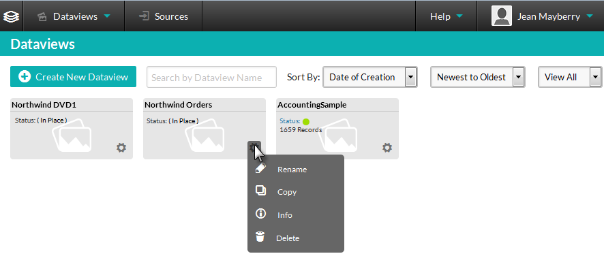604x271 pixels.
Task: Expand the Help menu arrow
Action: (459, 16)
